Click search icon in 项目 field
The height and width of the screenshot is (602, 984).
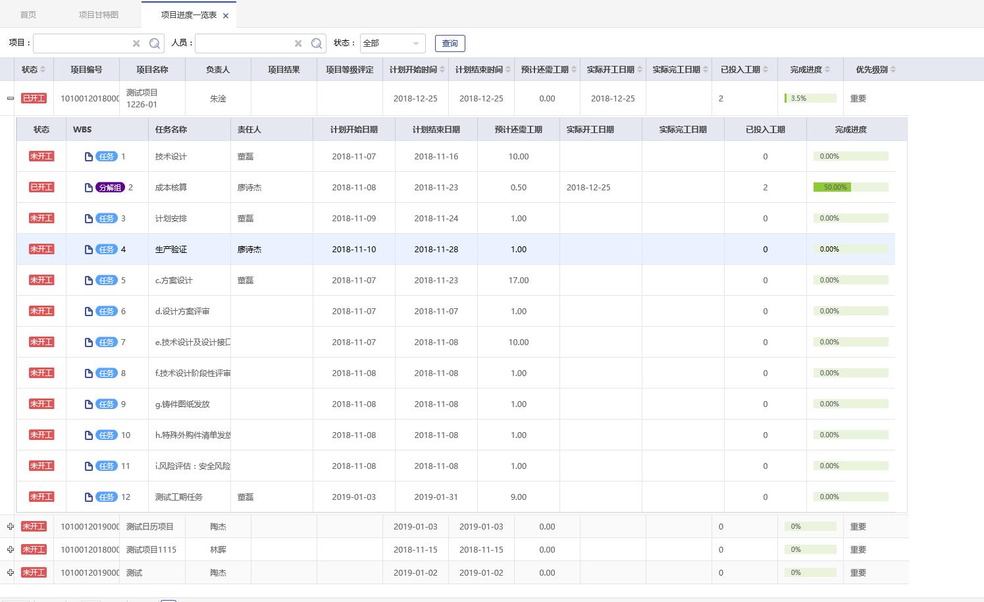155,43
